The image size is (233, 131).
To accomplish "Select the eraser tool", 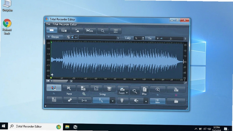I will click(x=70, y=100).
